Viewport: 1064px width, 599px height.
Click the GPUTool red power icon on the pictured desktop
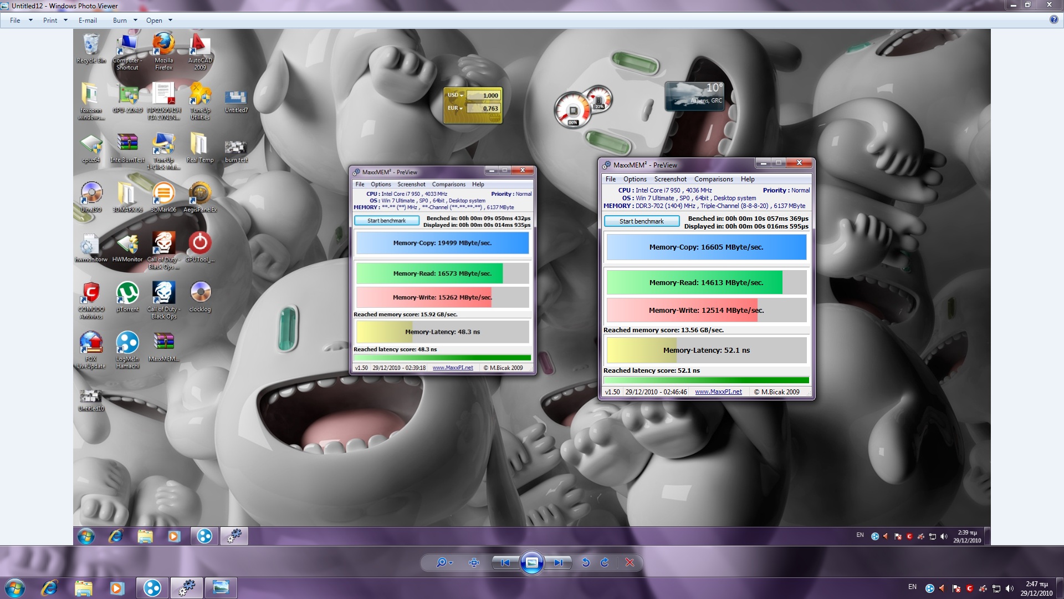coord(200,247)
